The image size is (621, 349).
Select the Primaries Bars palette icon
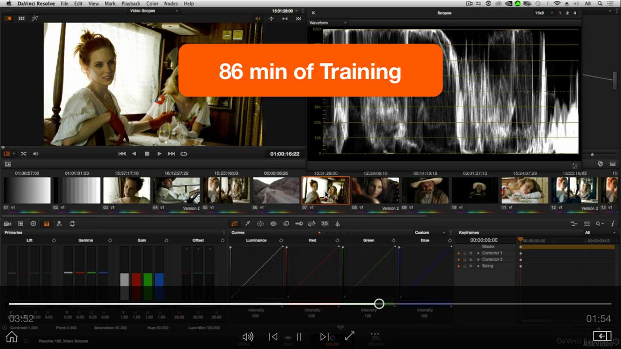(47, 224)
